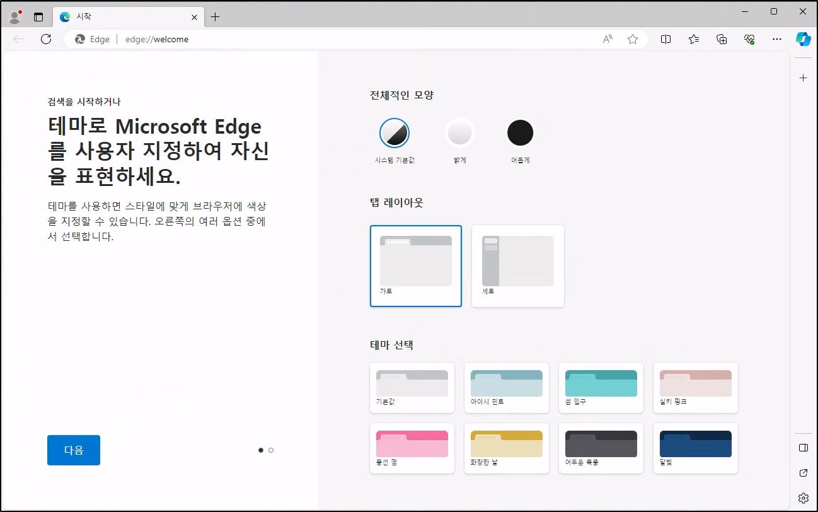Screen dimensions: 818x512
Task: Click the Read aloud icon in address bar
Action: pos(608,39)
